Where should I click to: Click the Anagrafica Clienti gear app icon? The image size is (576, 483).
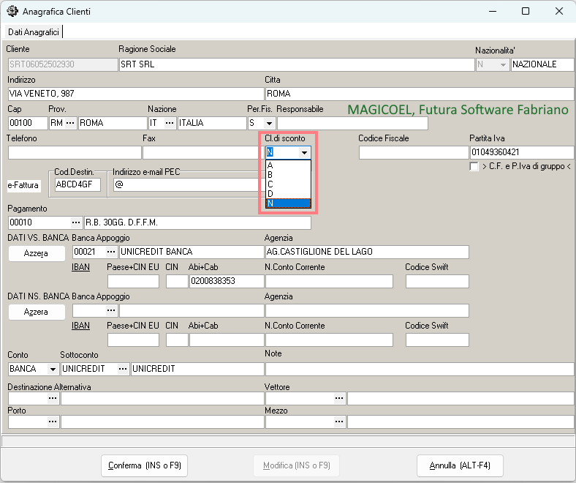pos(12,11)
